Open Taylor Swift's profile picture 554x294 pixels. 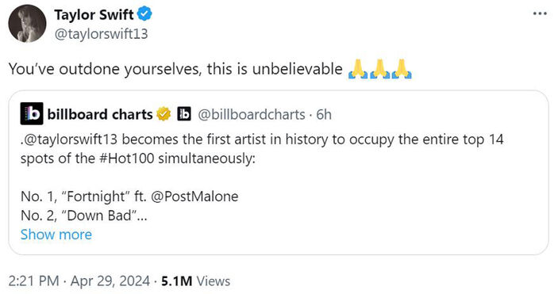pos(27,24)
